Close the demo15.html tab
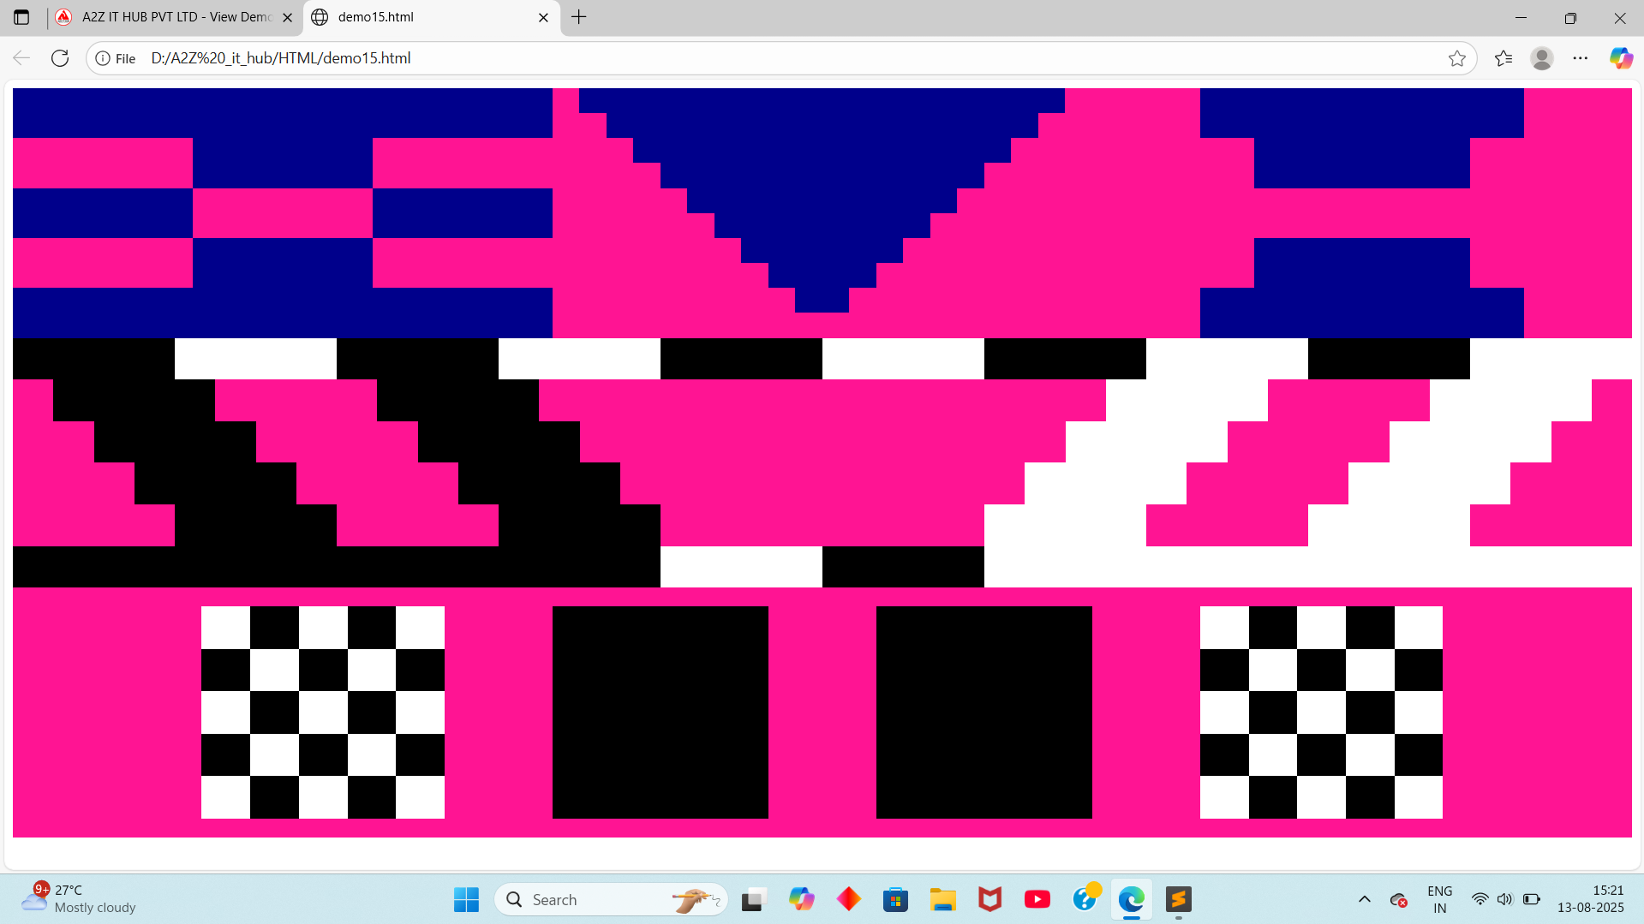 click(543, 17)
